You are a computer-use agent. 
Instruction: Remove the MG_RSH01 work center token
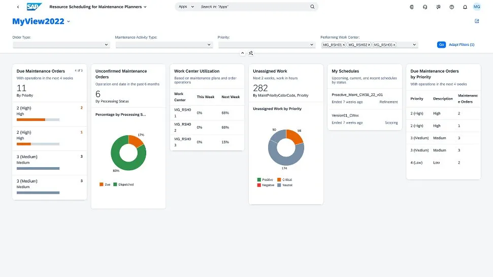coord(344,45)
